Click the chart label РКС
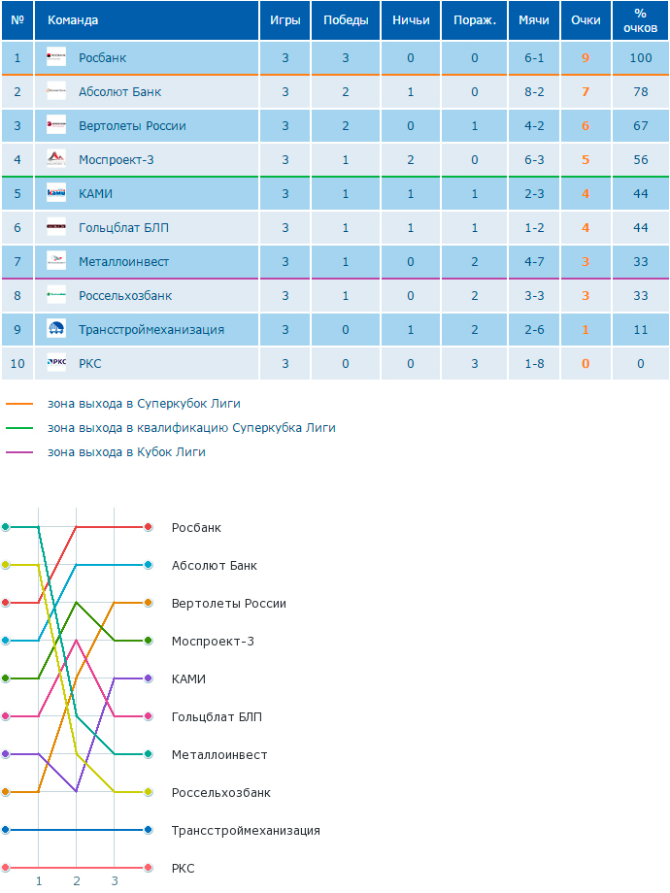This screenshot has height=893, width=670. click(184, 869)
